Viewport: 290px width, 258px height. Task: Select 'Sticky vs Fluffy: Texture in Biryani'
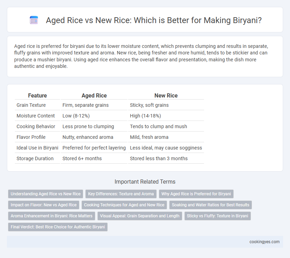pyautogui.click(x=217, y=216)
